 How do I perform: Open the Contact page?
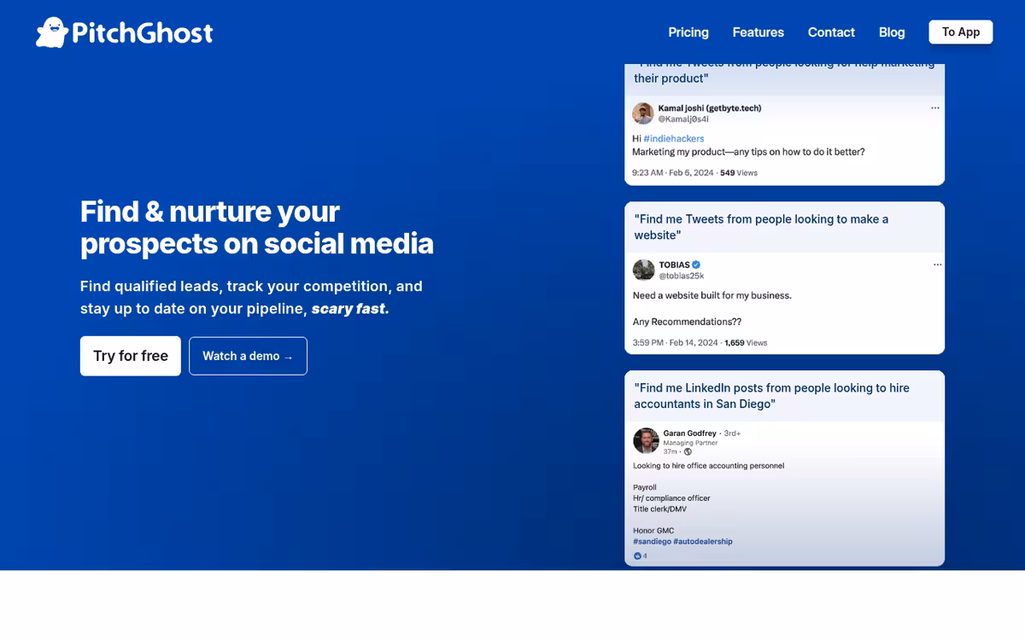point(831,32)
